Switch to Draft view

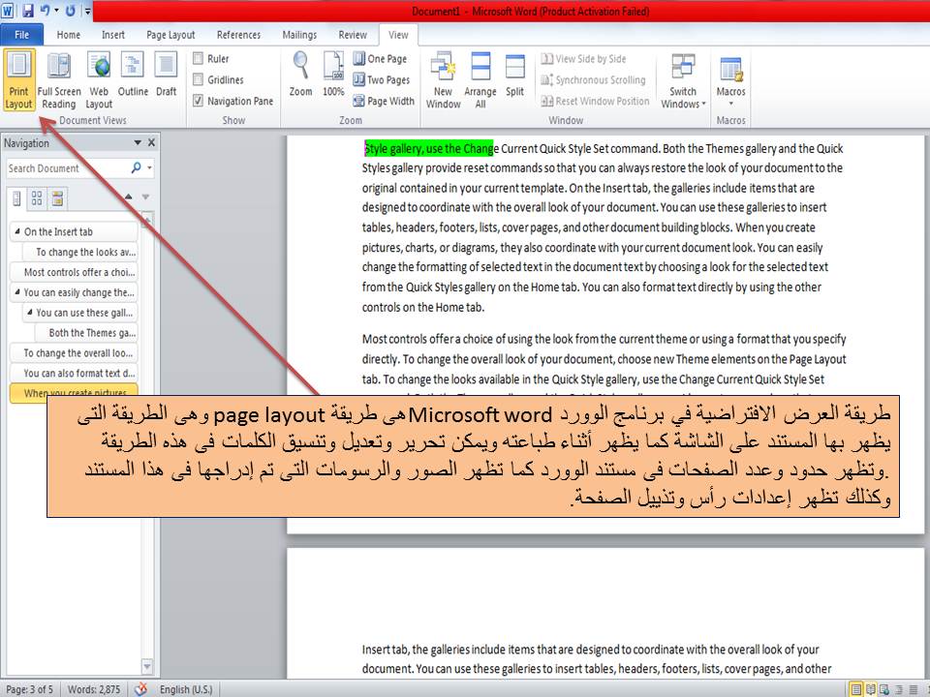click(166, 75)
